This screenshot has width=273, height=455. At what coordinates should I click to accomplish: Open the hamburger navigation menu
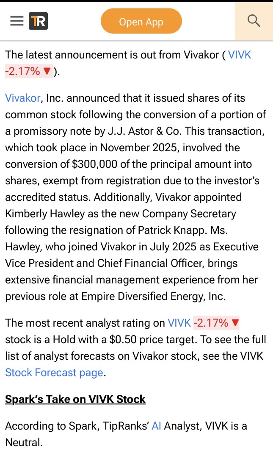coord(17,21)
